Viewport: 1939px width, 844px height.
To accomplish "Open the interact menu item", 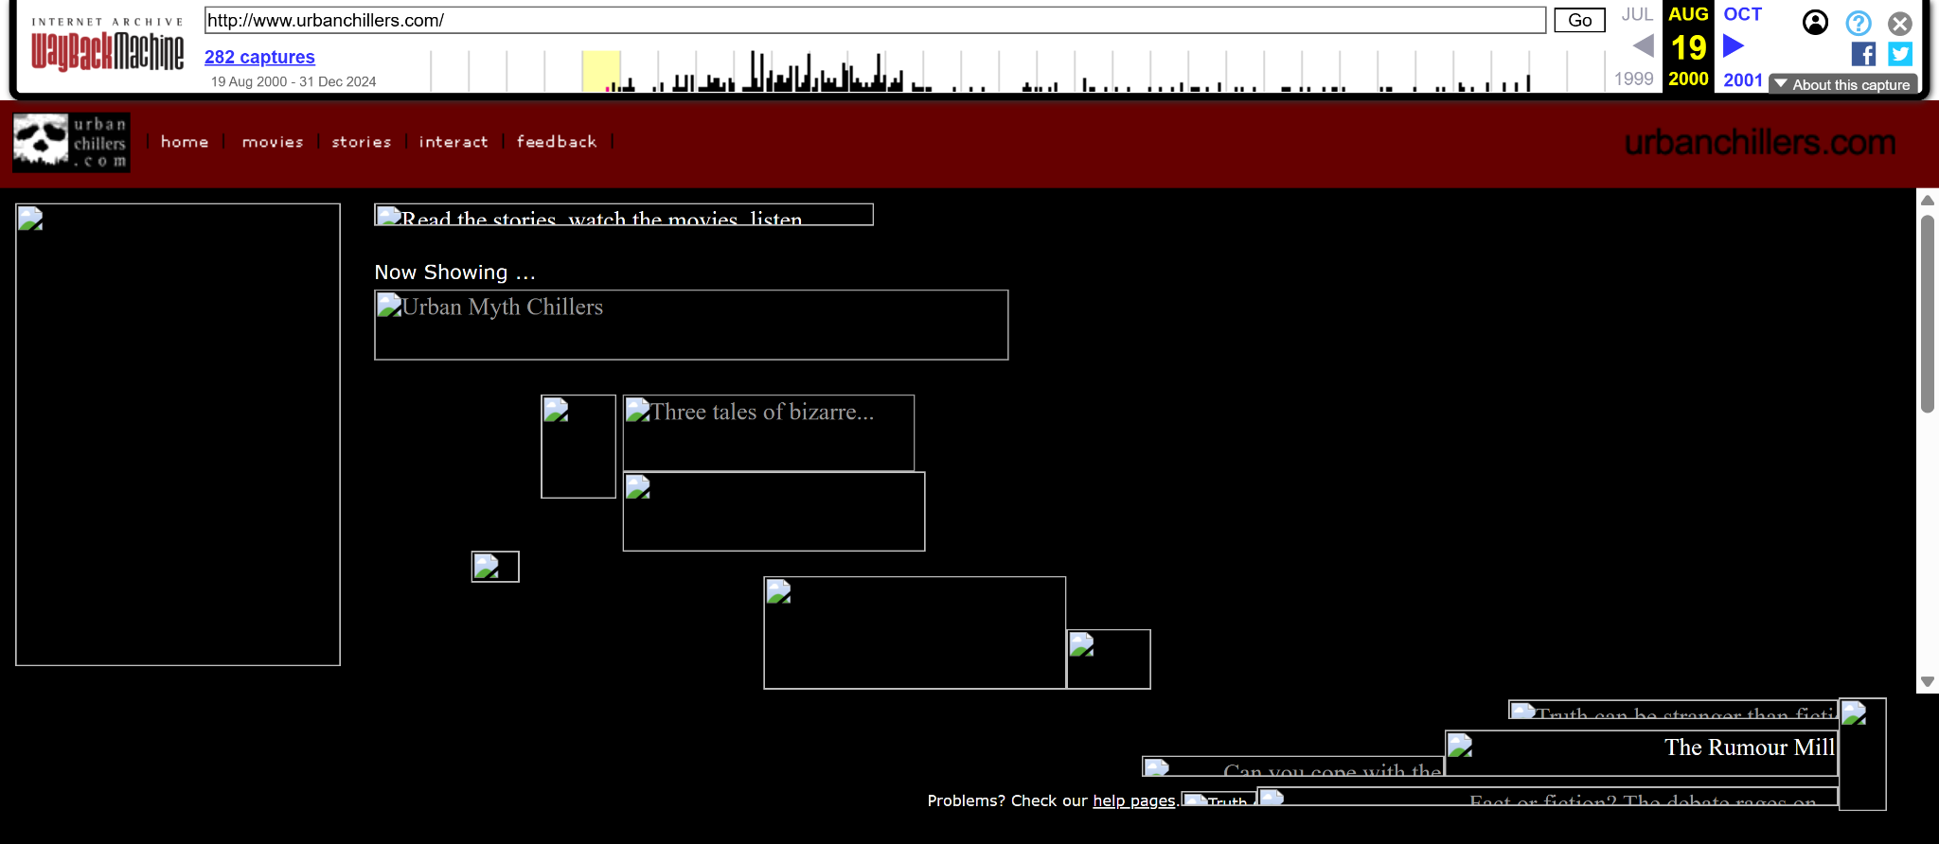I will pos(454,142).
